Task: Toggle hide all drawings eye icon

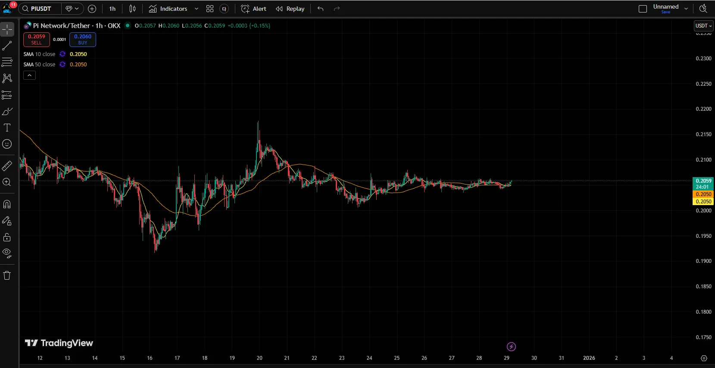Action: point(7,253)
